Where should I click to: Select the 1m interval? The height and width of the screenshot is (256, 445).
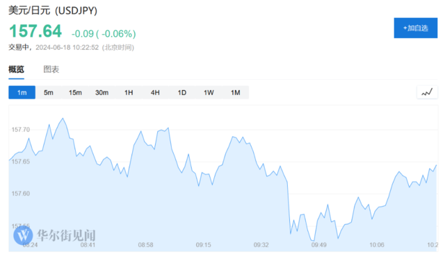pyautogui.click(x=22, y=92)
